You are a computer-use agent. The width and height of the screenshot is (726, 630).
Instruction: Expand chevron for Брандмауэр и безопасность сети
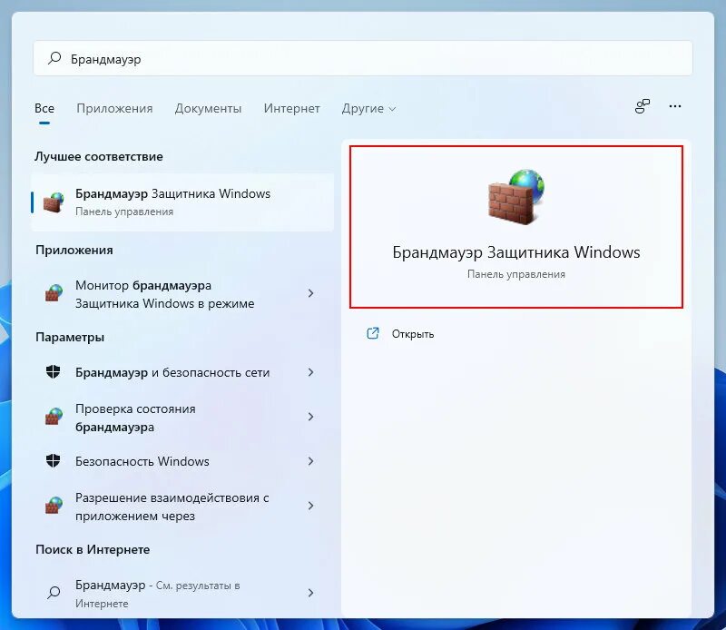310,372
